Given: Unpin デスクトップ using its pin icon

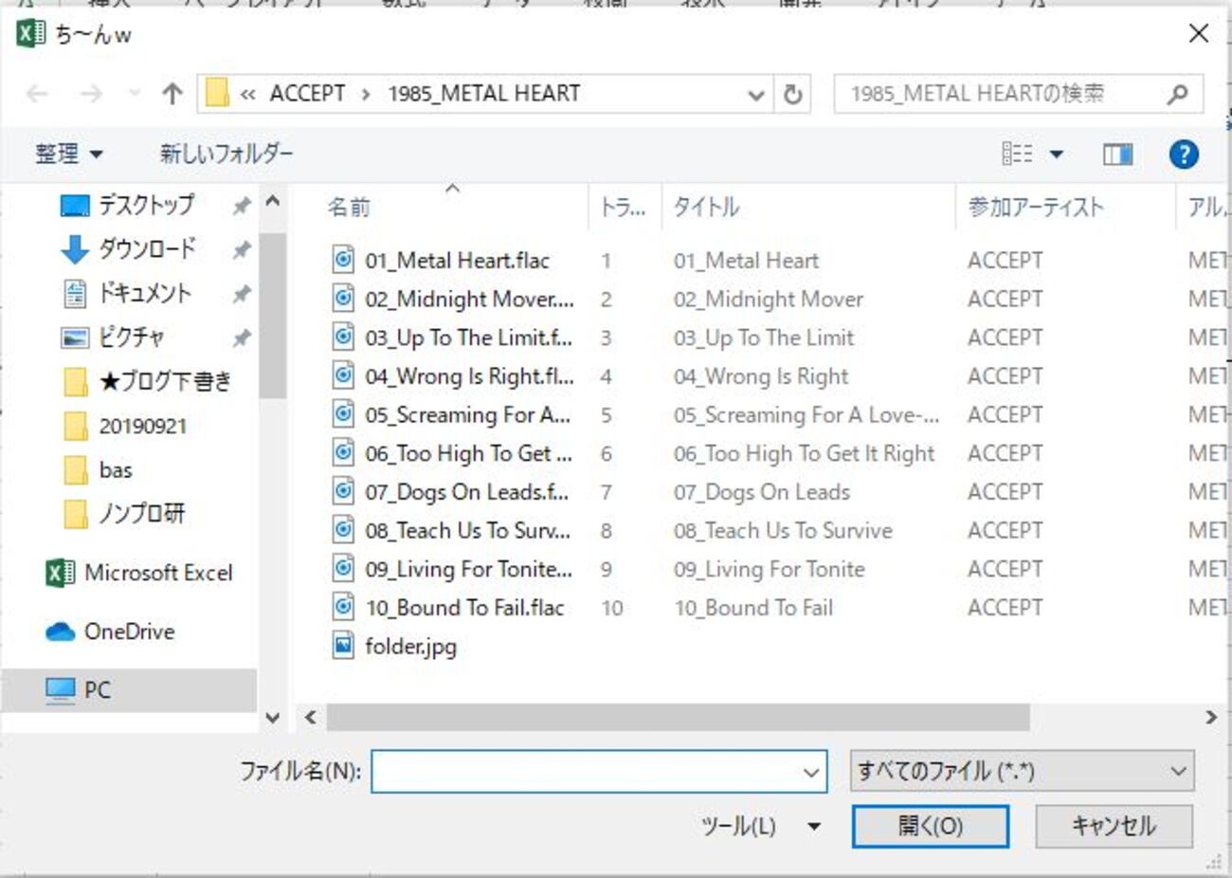Looking at the screenshot, I should (242, 205).
